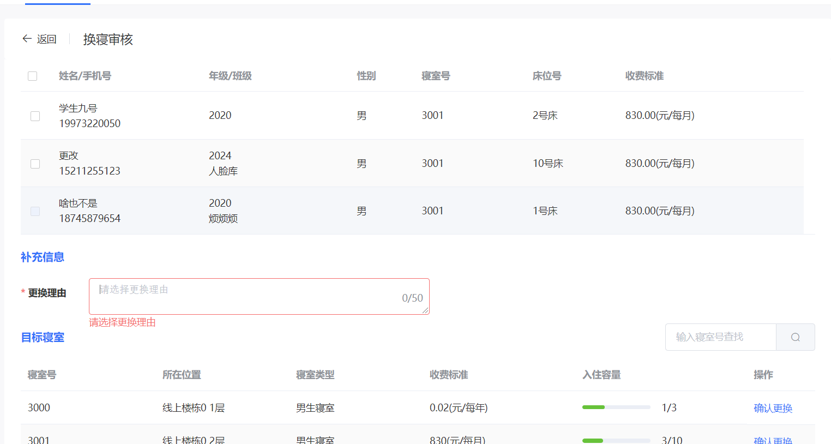Click 确认更换 for room 3000
This screenshot has width=831, height=444.
(773, 408)
